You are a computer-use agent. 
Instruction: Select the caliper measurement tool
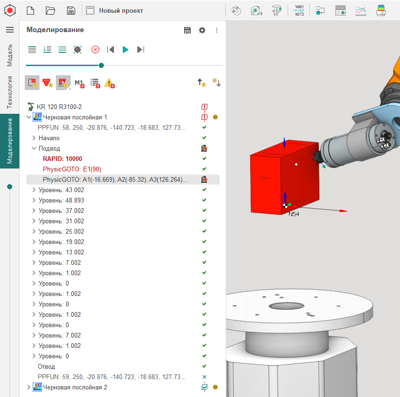(x=277, y=10)
